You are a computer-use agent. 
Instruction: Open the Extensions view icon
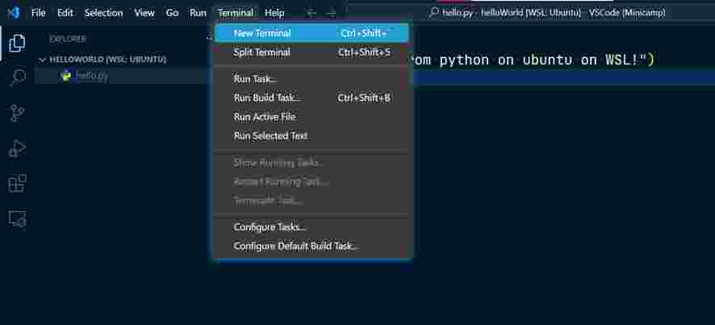pos(17,184)
